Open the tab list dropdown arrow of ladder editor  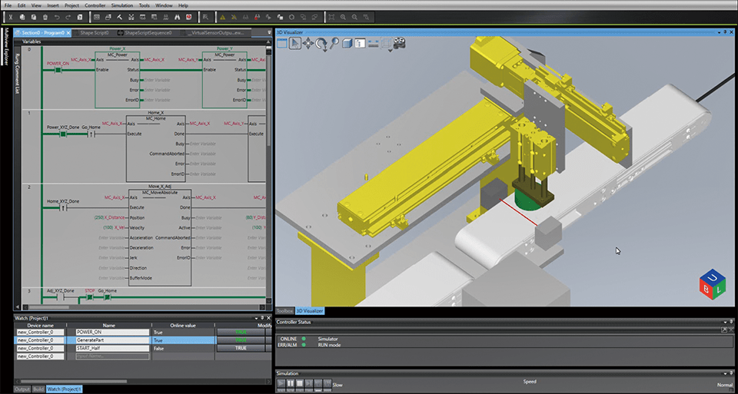click(269, 32)
